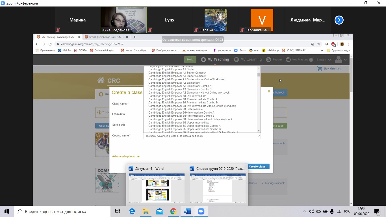Screen dimensions: 386x217
Task: Select Empower B1+ Intermediate Combo B
Action: [x=181, y=116]
